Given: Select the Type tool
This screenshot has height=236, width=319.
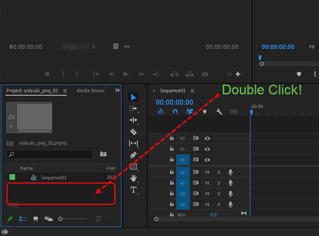Looking at the screenshot, I should (x=133, y=190).
